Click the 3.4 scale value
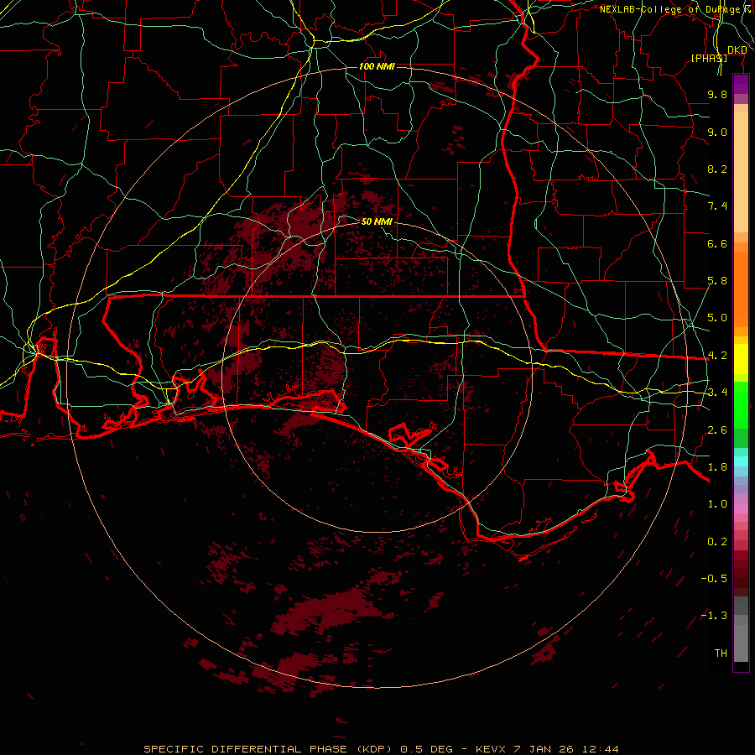The height and width of the screenshot is (755, 755). pos(717,393)
